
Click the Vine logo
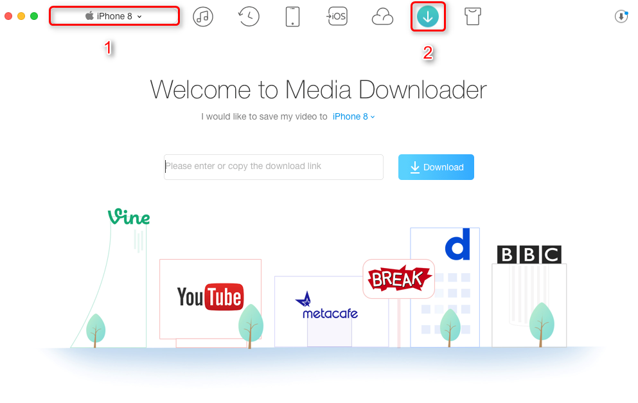pyautogui.click(x=128, y=216)
